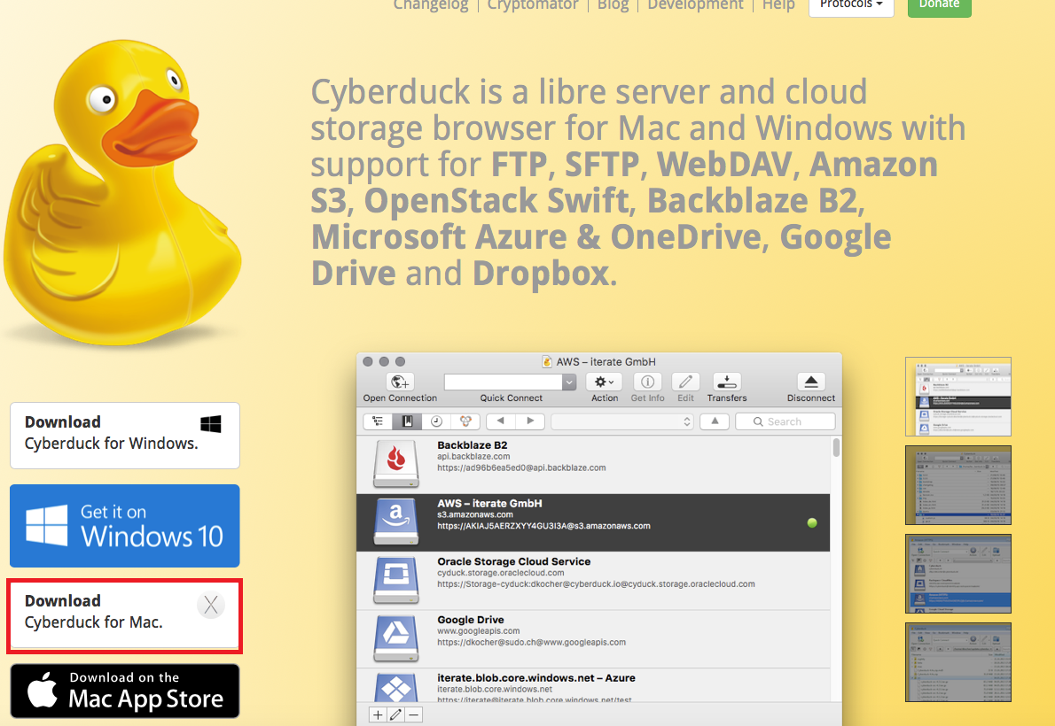Click the Donate button
This screenshot has height=726, width=1055.
point(939,5)
